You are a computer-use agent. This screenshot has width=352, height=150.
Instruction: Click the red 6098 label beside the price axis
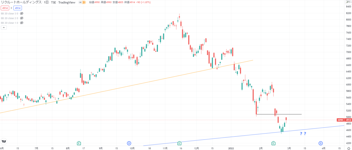(x=340, y=120)
